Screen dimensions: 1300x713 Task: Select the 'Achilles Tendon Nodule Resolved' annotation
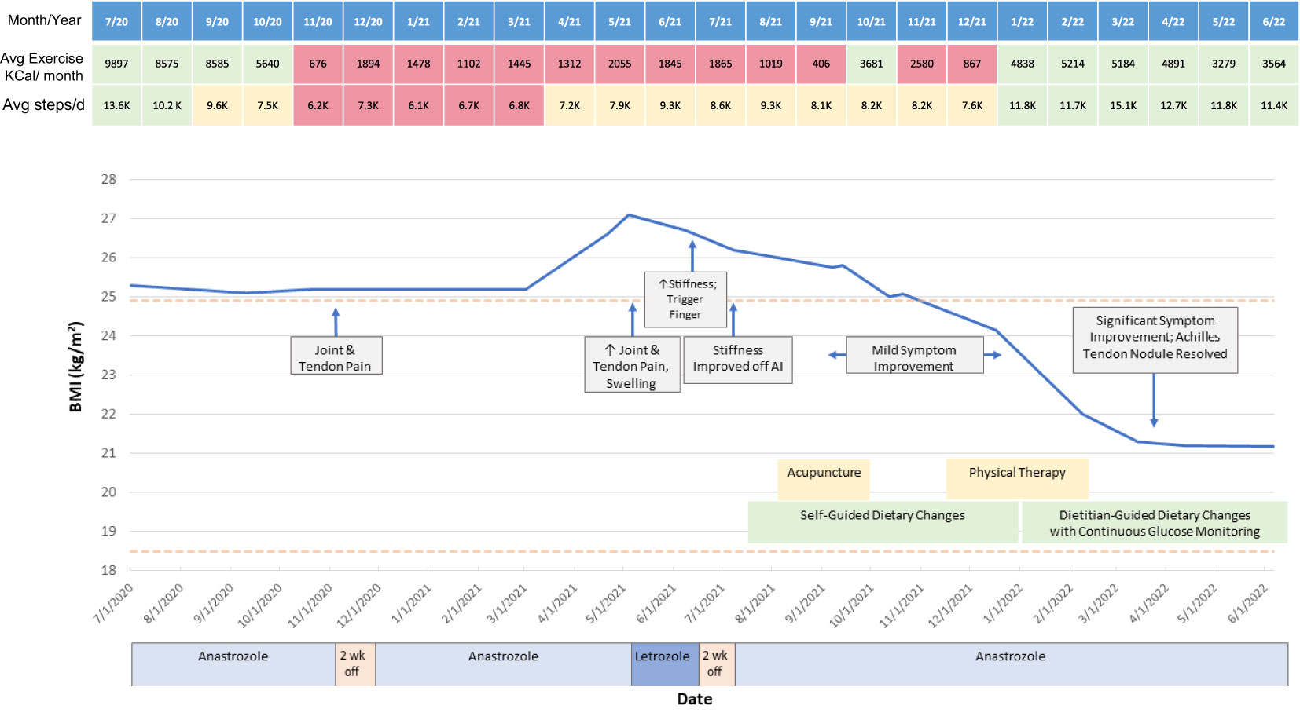tap(1155, 340)
